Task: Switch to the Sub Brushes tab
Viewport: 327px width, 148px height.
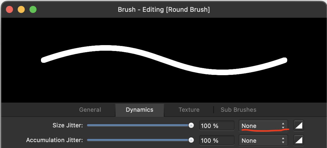Action: [238, 110]
